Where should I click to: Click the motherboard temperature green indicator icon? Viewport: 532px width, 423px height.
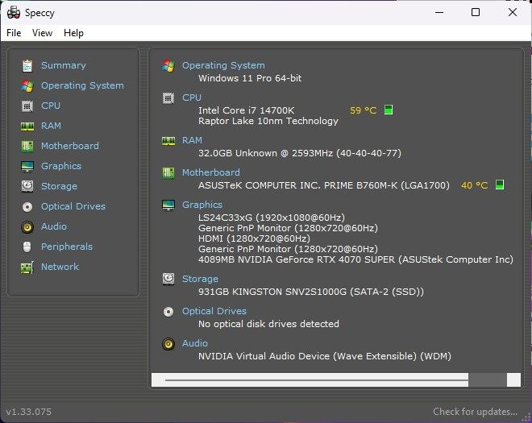pyautogui.click(x=500, y=185)
